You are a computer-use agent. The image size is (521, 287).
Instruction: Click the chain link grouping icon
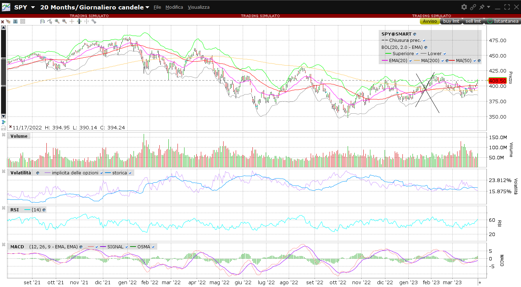tap(473, 7)
